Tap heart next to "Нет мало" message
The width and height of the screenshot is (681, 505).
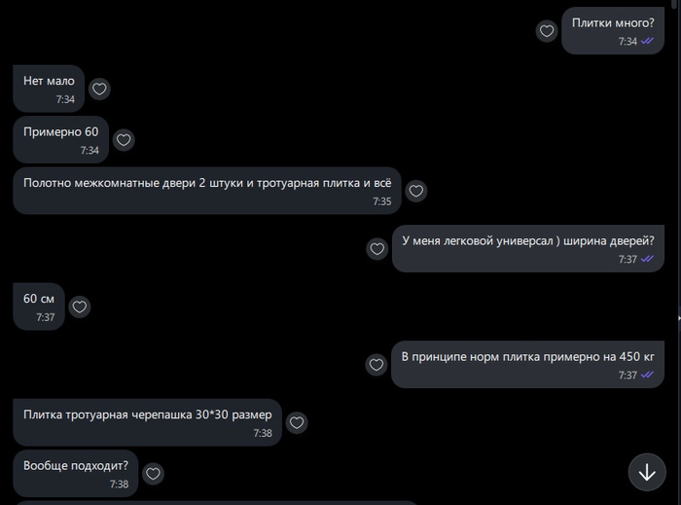(99, 89)
